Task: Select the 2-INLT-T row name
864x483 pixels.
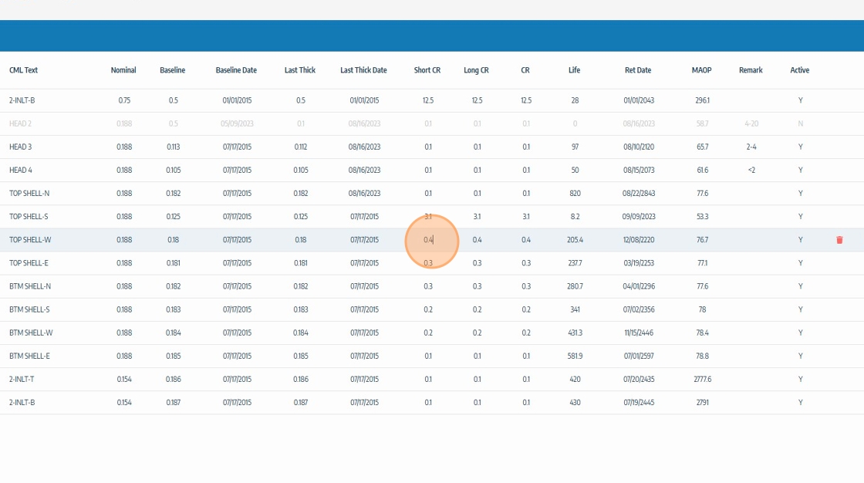Action: tap(22, 379)
